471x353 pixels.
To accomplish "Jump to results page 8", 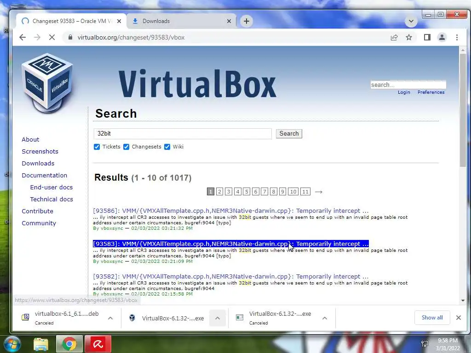I will point(274,192).
